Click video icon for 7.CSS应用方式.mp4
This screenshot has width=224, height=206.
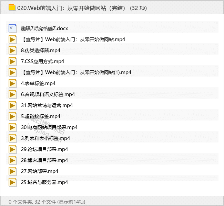pos(12,61)
